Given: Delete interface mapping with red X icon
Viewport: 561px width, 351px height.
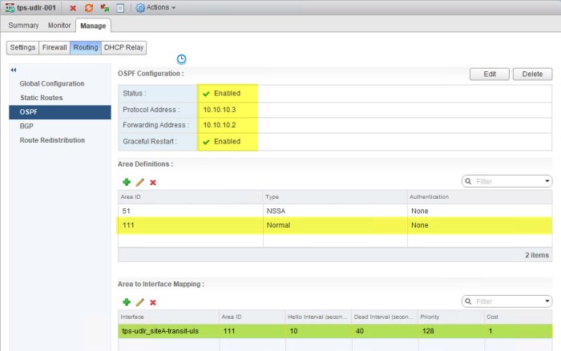Looking at the screenshot, I should (153, 302).
